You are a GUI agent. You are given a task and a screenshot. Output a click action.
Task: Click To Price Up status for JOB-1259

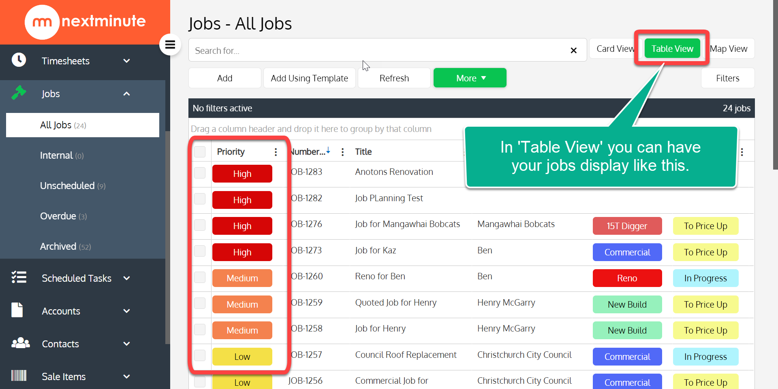pos(705,304)
